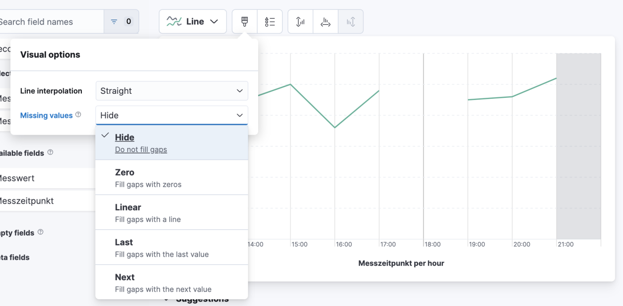This screenshot has width=623, height=306.
Task: Open legend settings using the list icon
Action: (x=270, y=21)
